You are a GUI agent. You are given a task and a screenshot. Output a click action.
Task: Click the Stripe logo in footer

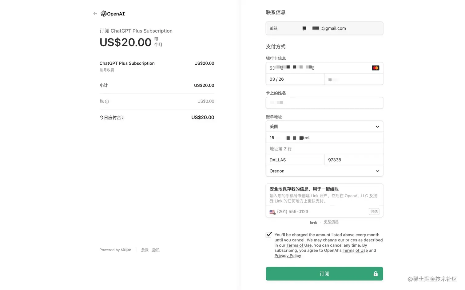[126, 250]
